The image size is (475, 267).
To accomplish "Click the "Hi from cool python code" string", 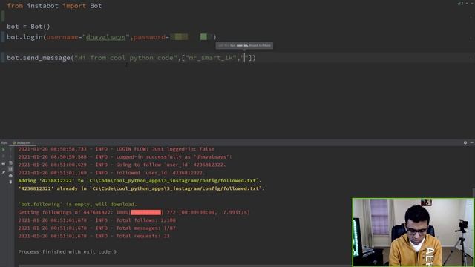I will click(x=125, y=58).
